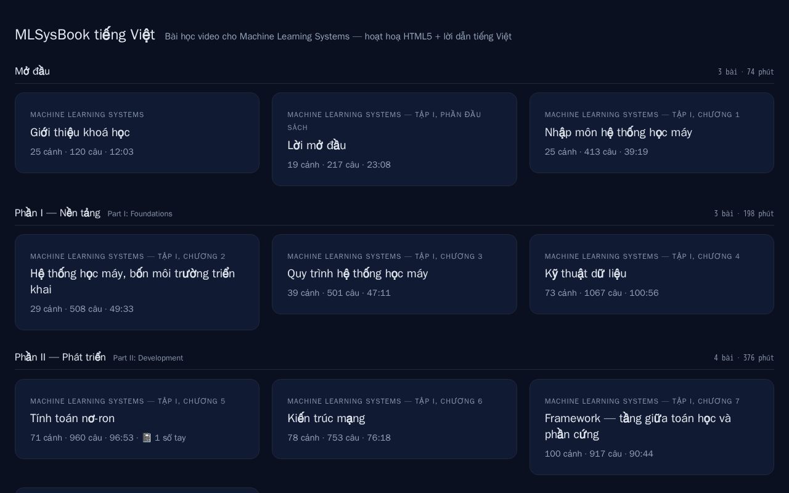Click the '3 bài · 198 phút' summary
Viewport: 789px width, 493px height.
(x=744, y=214)
